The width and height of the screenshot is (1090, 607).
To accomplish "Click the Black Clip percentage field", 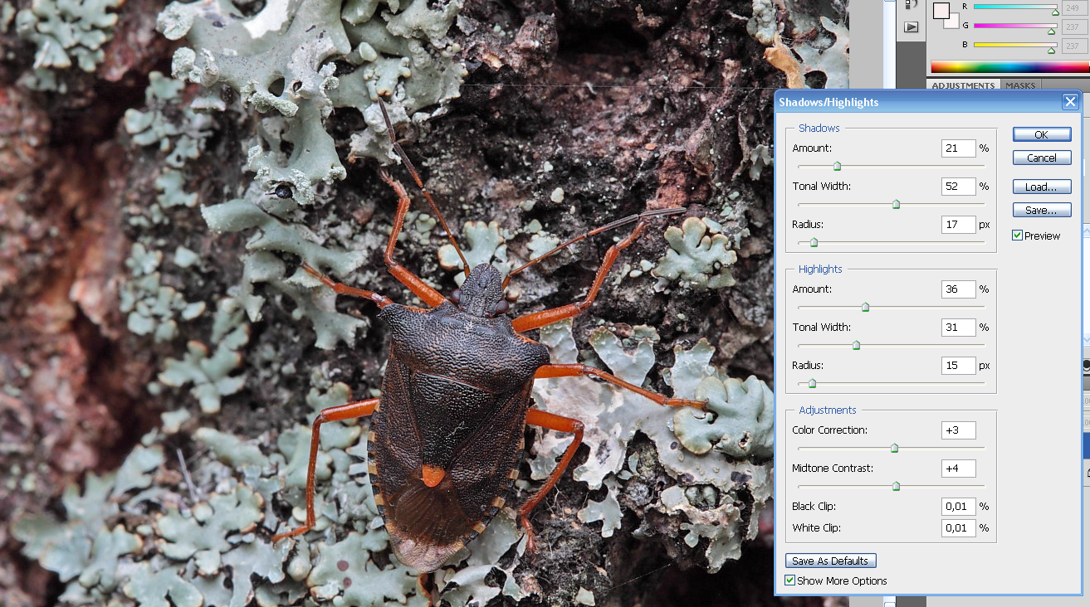I will click(958, 506).
